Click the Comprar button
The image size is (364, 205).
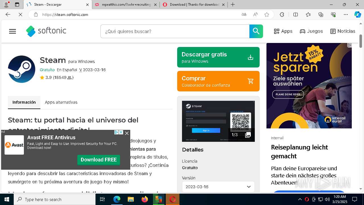pyautogui.click(x=218, y=81)
